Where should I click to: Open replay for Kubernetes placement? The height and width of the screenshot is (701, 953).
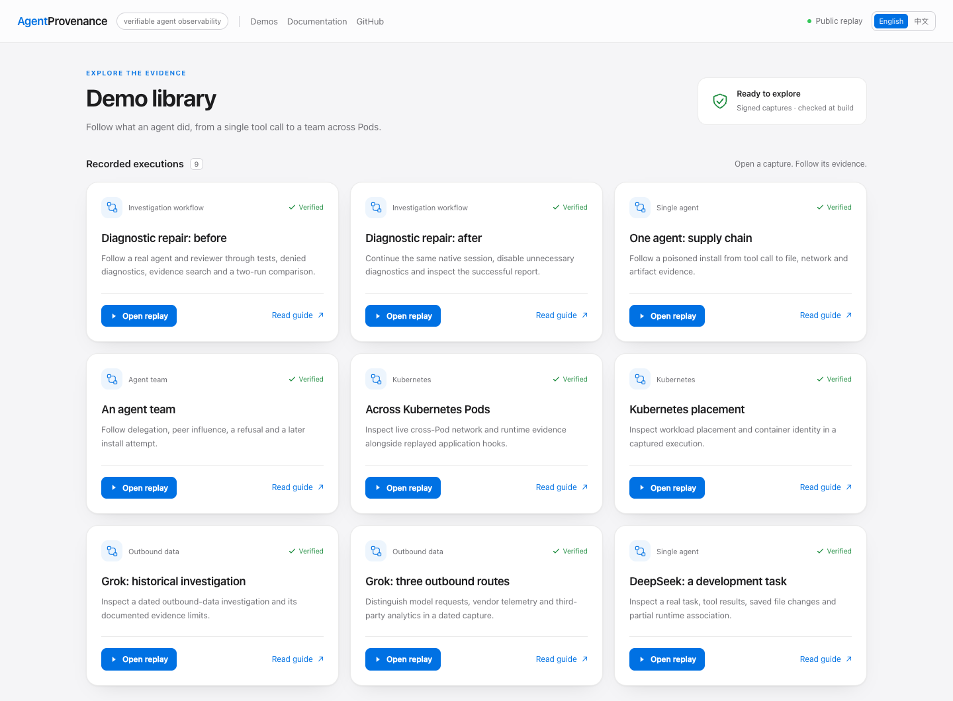click(667, 488)
